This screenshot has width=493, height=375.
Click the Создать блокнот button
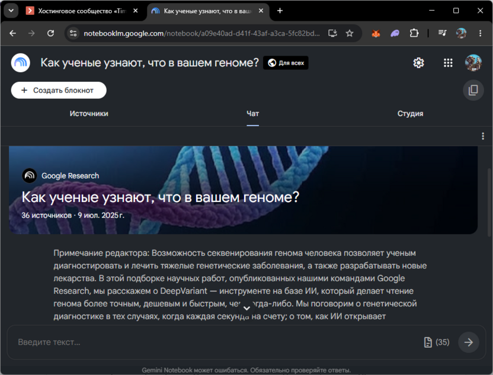click(x=59, y=90)
